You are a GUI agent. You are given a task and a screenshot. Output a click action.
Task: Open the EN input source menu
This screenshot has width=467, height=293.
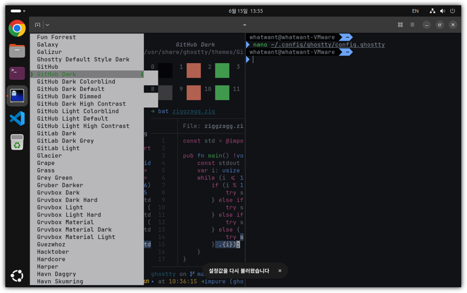click(415, 11)
